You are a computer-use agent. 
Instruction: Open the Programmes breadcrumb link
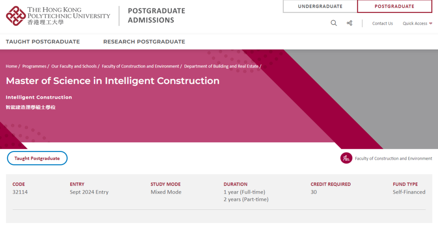pyautogui.click(x=34, y=66)
